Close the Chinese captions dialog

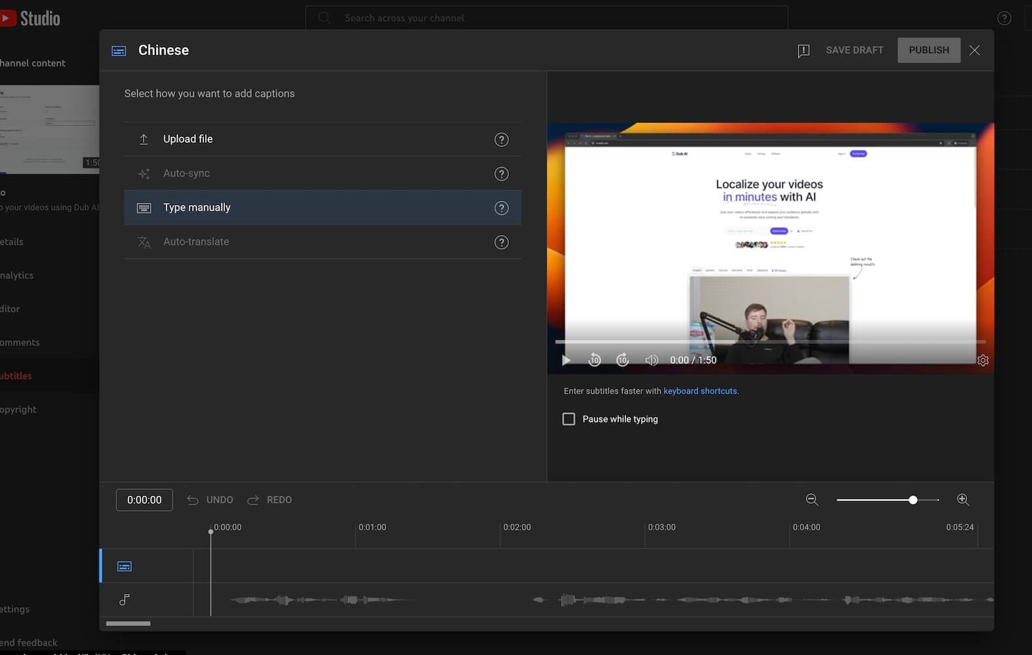pos(974,50)
